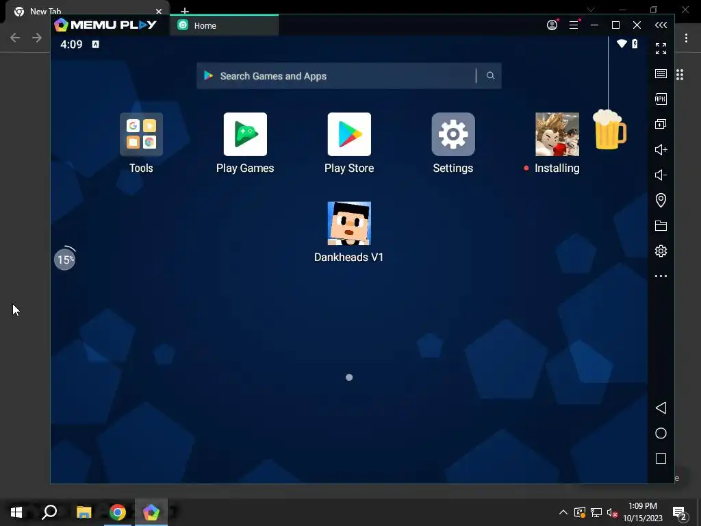The image size is (701, 526).
Task: Go forward in Chrome
Action: pyautogui.click(x=37, y=38)
